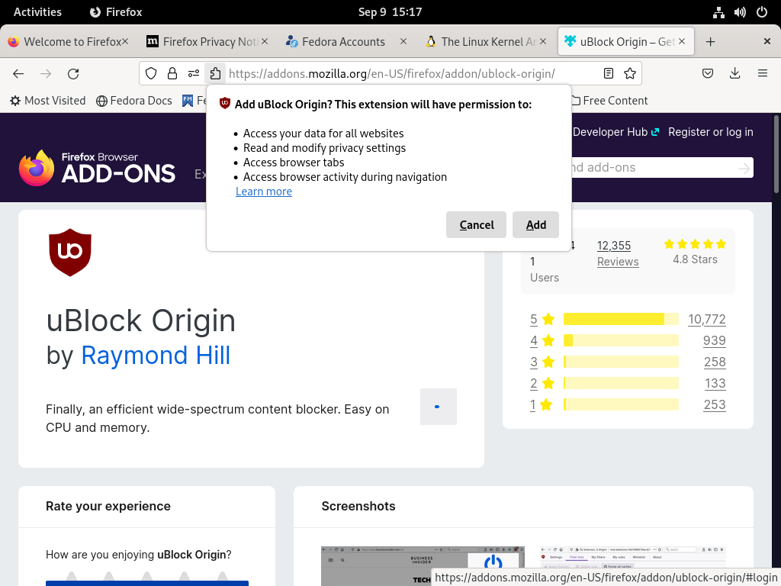781x586 pixels.
Task: Click the 258 three-star count
Action: 715,362
